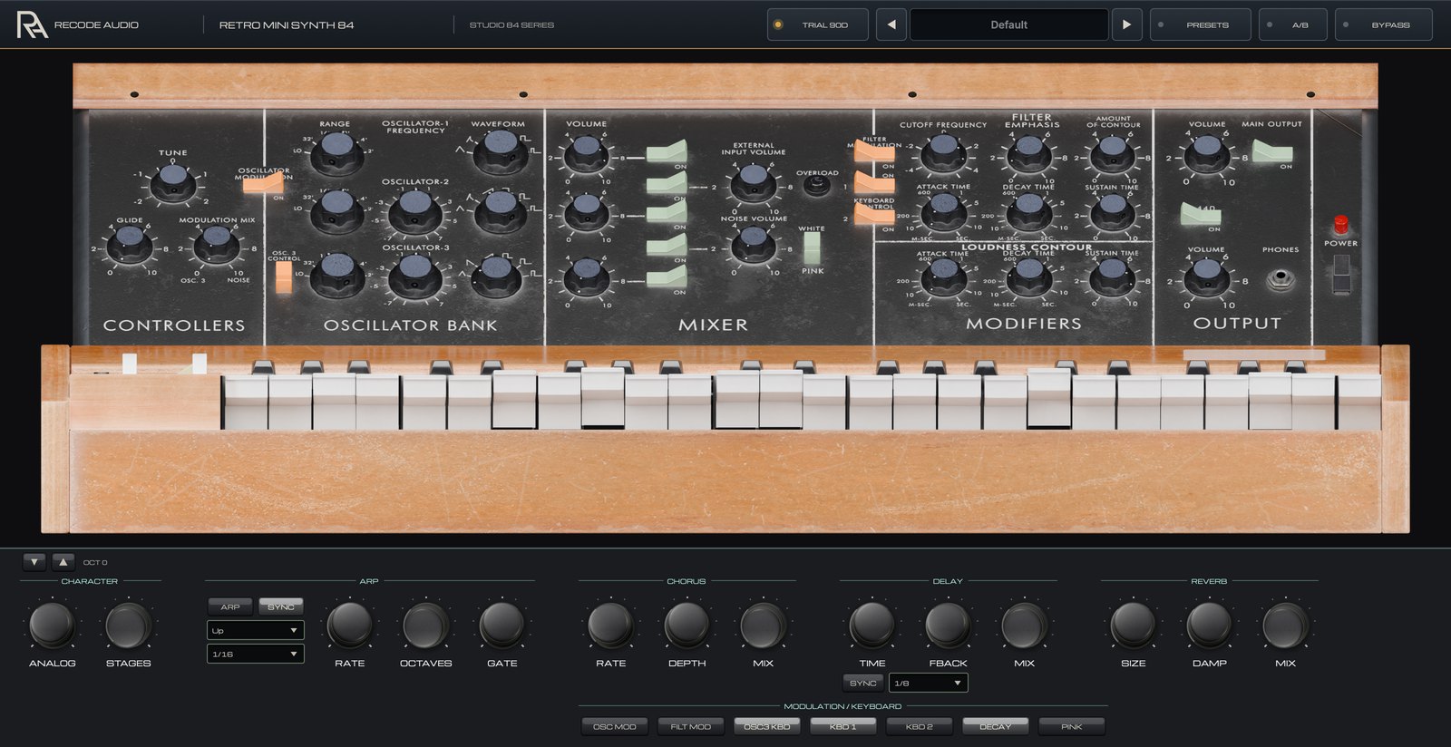Image resolution: width=1451 pixels, height=747 pixels.
Task: Enable the OSC MOD modulation button
Action: click(615, 726)
